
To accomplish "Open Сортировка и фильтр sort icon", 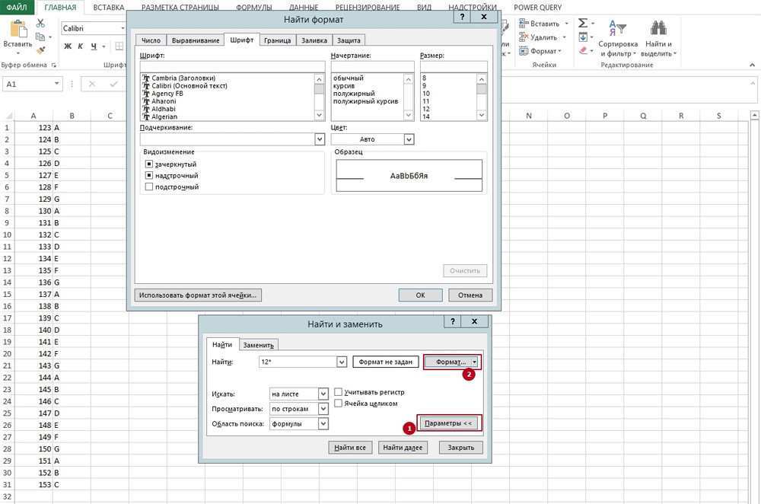I will pos(617,29).
